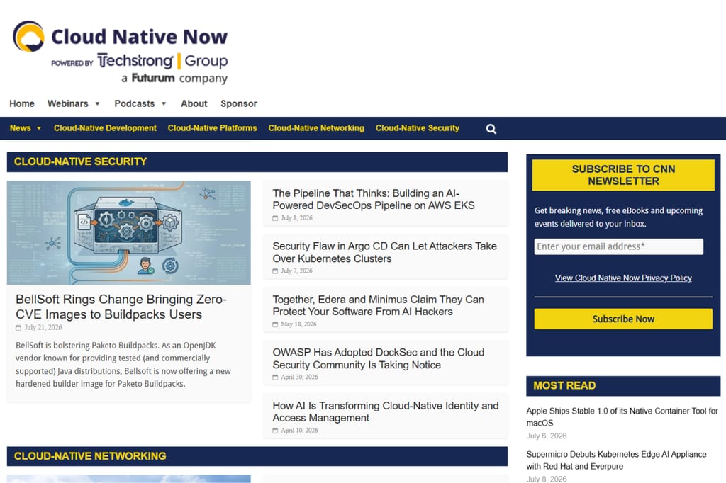Viewport: 726px width, 483px height.
Task: Expand the Webinars dropdown arrow
Action: pyautogui.click(x=97, y=103)
